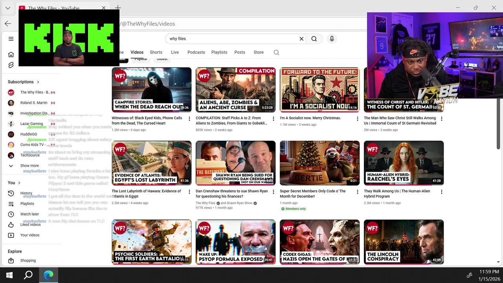Open new browser tab with plus button

(x=118, y=8)
